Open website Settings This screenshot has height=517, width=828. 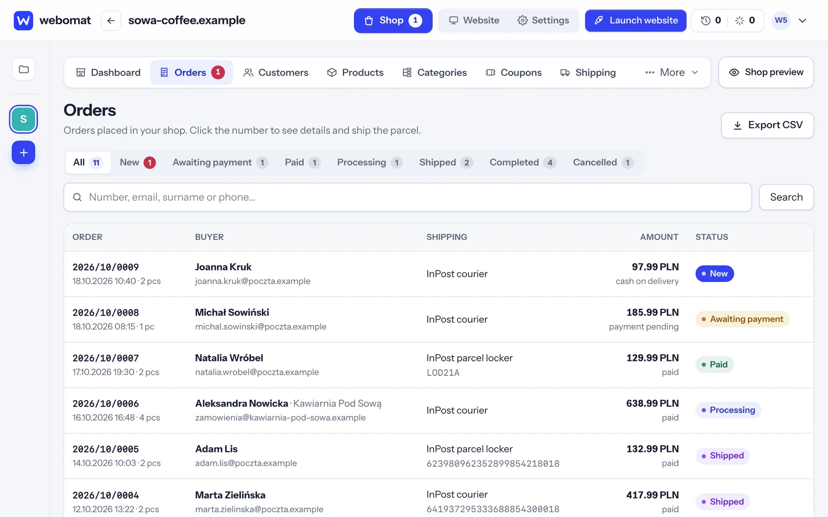[x=543, y=21]
